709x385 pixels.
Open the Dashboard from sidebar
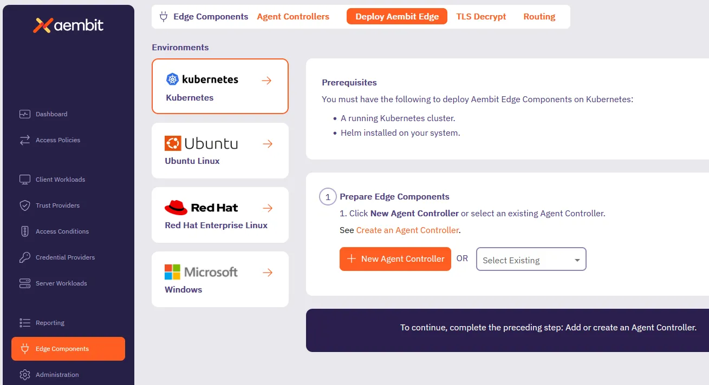(x=51, y=114)
